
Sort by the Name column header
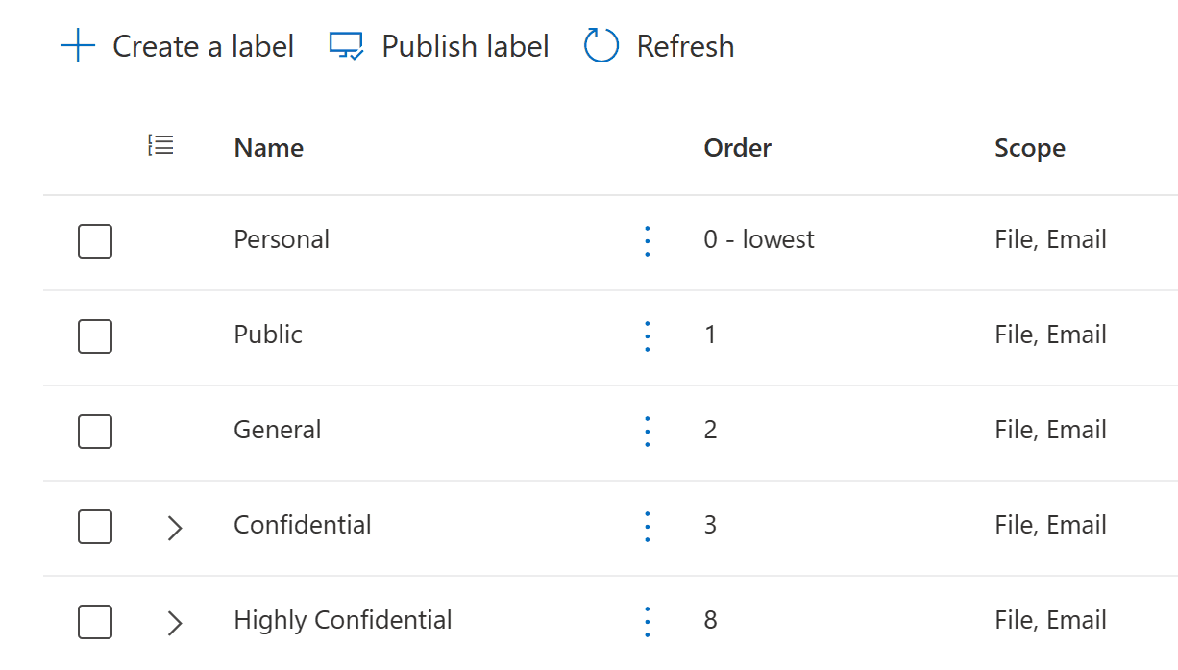(x=268, y=148)
